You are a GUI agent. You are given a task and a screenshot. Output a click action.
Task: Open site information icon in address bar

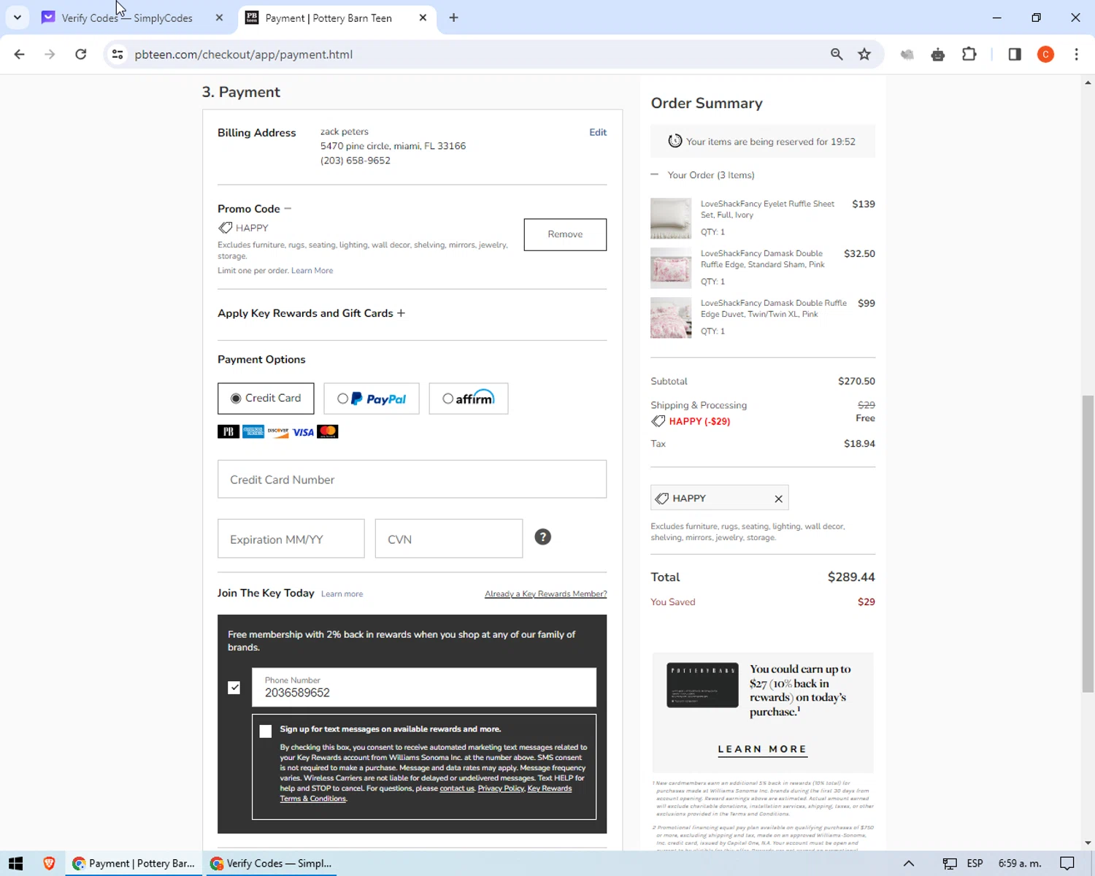pyautogui.click(x=117, y=54)
